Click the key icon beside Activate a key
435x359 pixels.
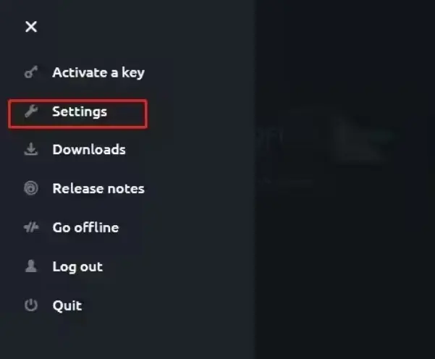31,72
